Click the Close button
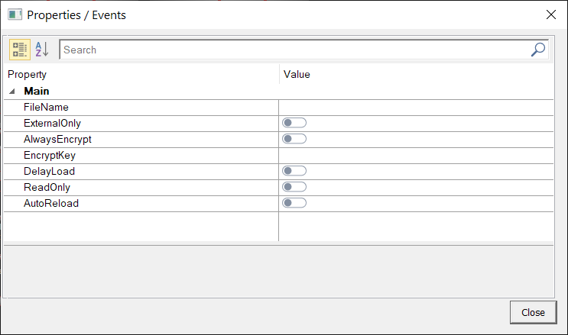Screen dimensions: 568x335 (534, 313)
